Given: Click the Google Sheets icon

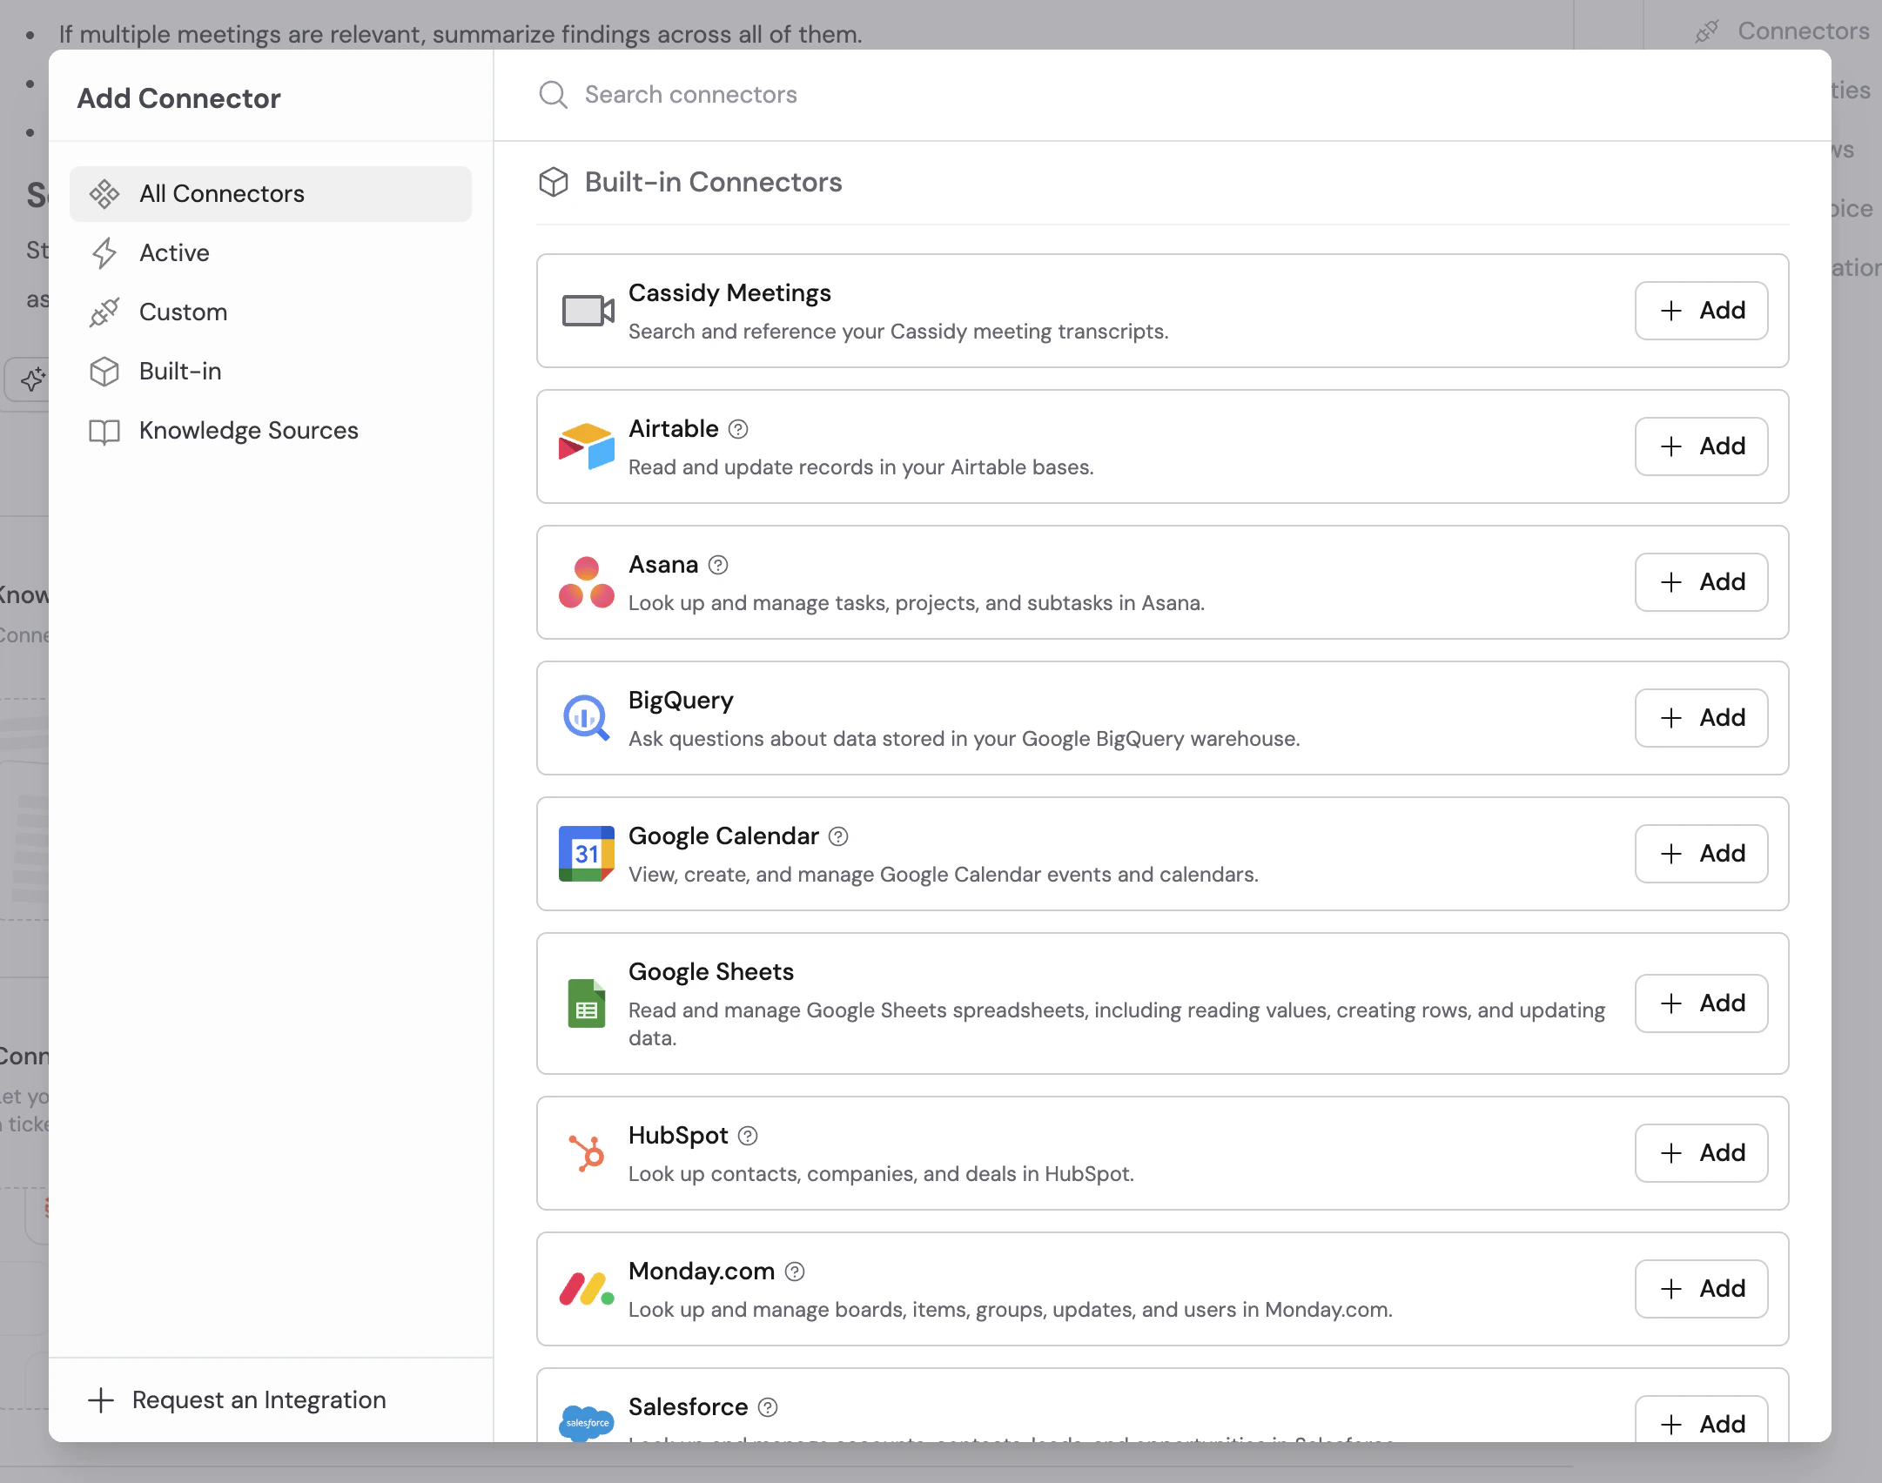Looking at the screenshot, I should pyautogui.click(x=587, y=1003).
